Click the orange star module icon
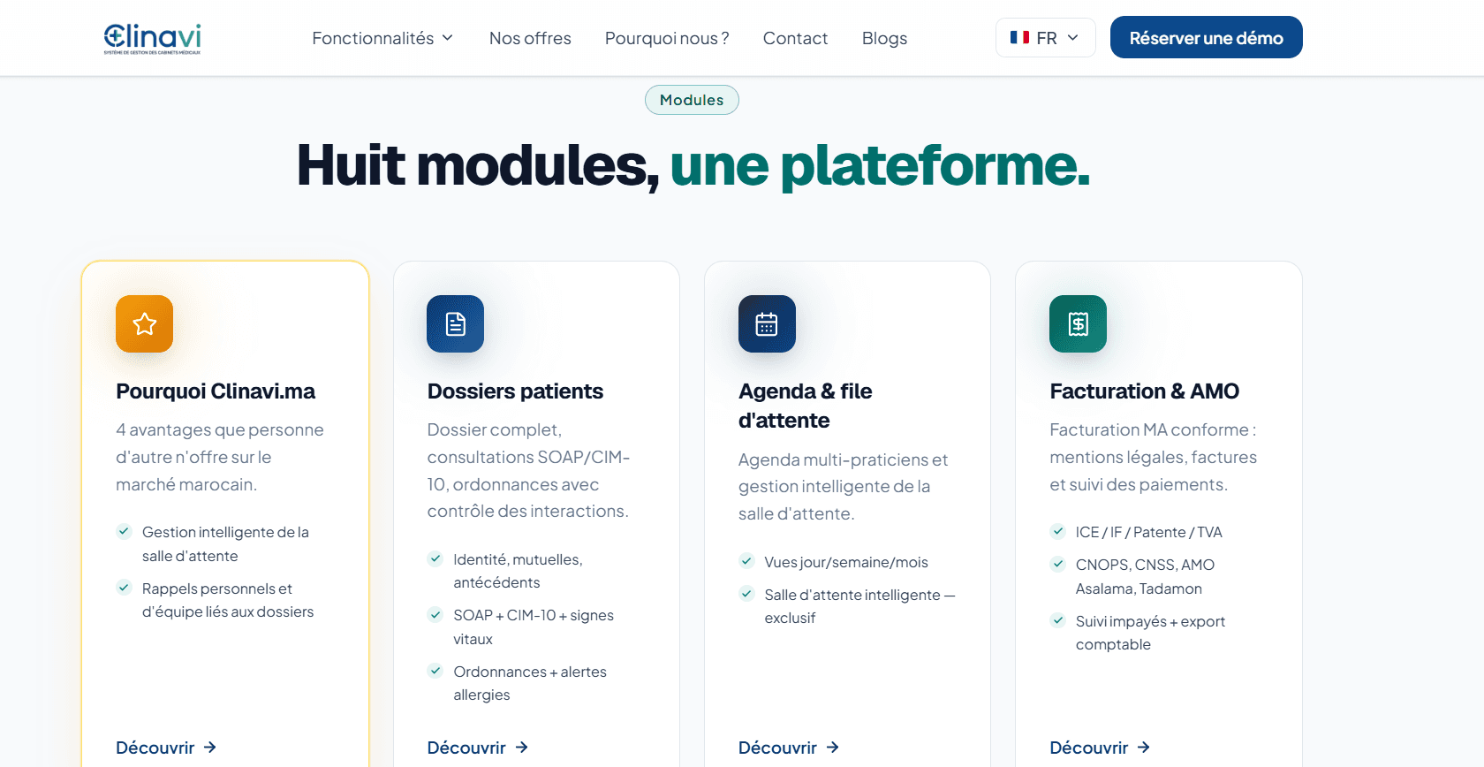 pos(144,324)
